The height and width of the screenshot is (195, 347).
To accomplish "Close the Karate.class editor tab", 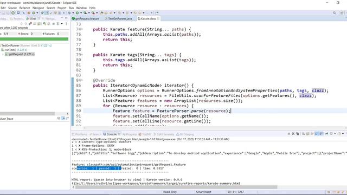I will 158,18.
